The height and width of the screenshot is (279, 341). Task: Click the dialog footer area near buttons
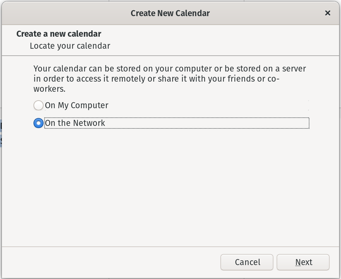coord(126,262)
